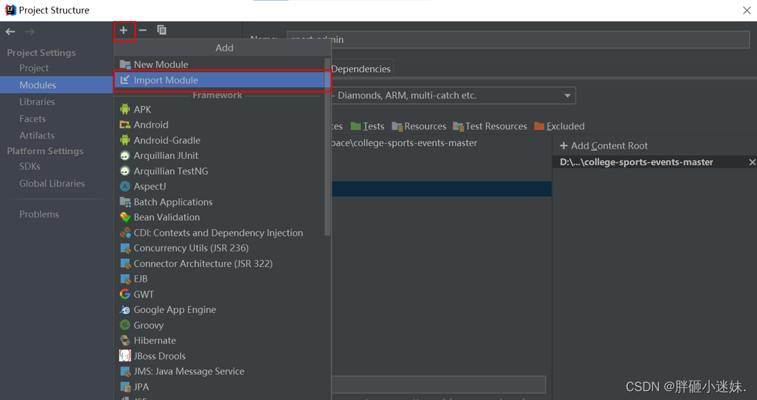Select Connector Architecture (JSR 322)
The width and height of the screenshot is (757, 400).
click(222, 264)
